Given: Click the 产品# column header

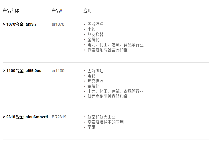Looking at the screenshot, I should coord(57,11).
